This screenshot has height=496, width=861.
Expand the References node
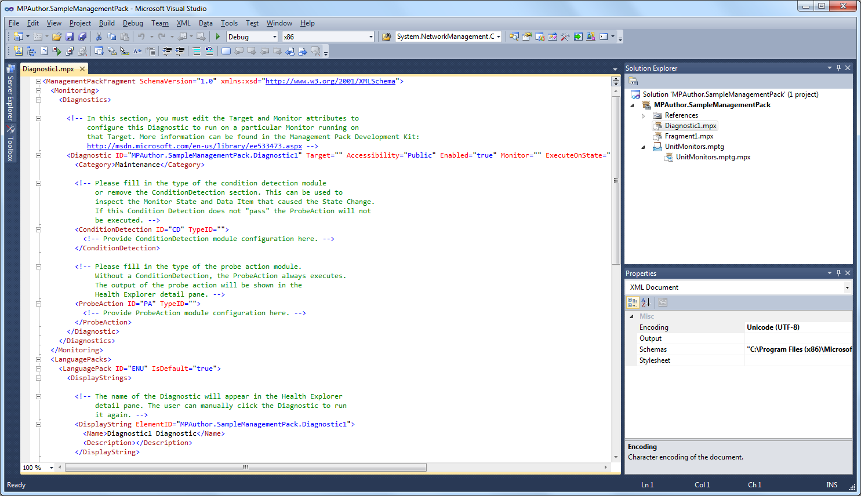(x=643, y=115)
